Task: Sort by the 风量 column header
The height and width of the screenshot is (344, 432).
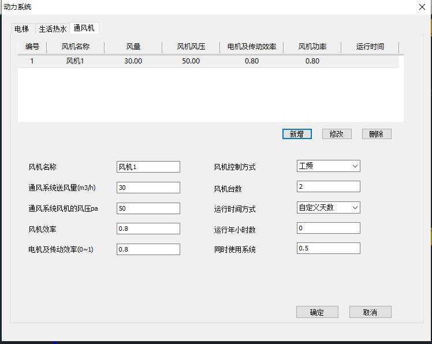Action: click(x=133, y=47)
